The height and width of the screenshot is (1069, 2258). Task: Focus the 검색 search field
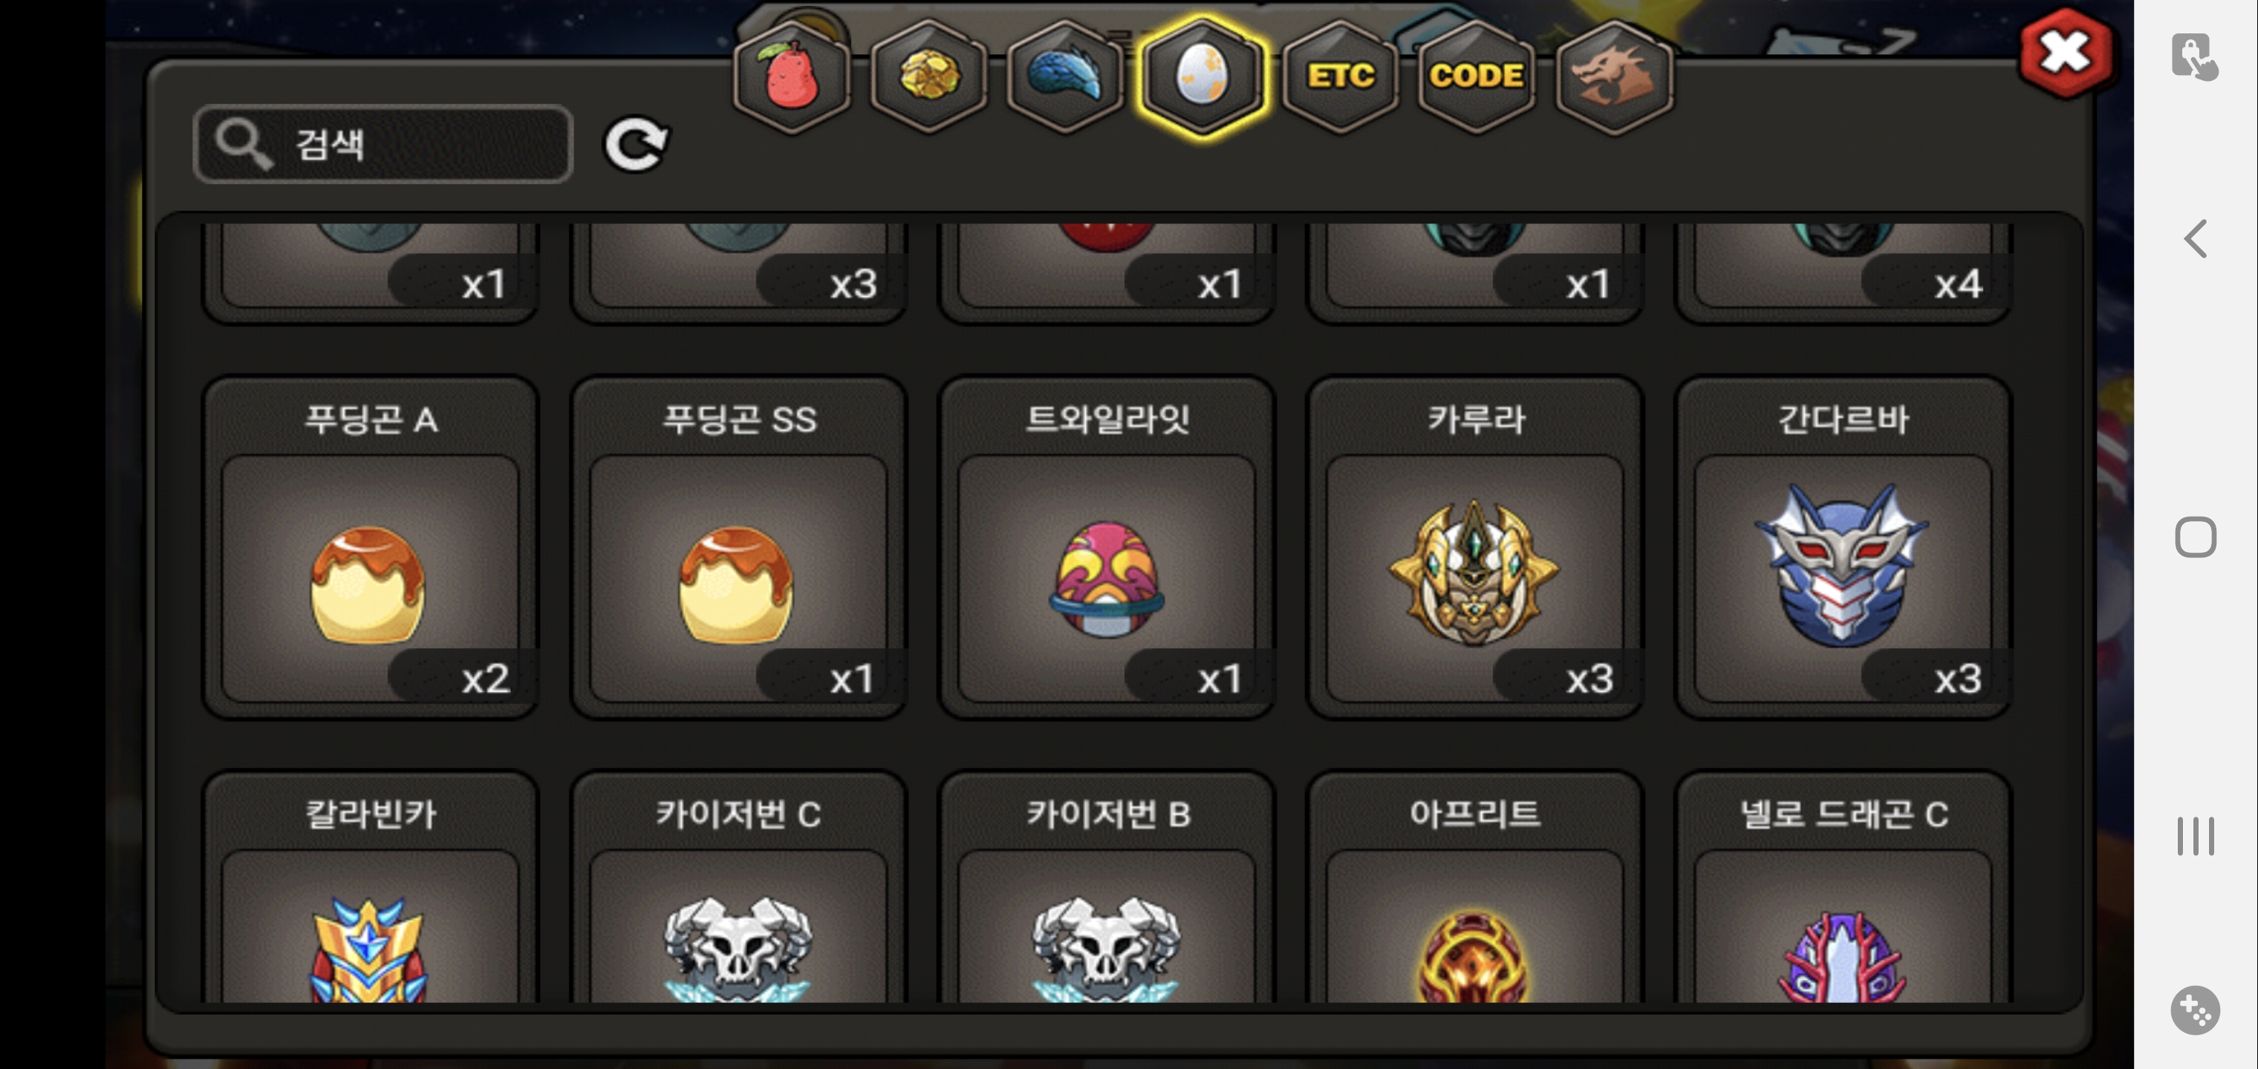click(x=383, y=144)
